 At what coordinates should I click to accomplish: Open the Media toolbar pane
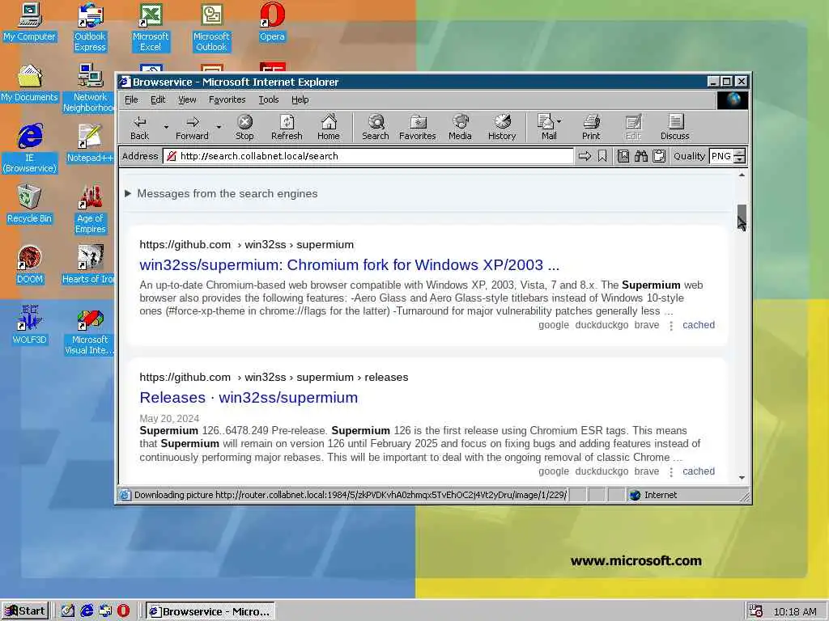point(460,127)
